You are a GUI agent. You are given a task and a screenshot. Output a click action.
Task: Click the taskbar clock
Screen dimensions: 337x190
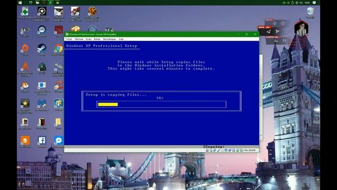(x=307, y=3)
